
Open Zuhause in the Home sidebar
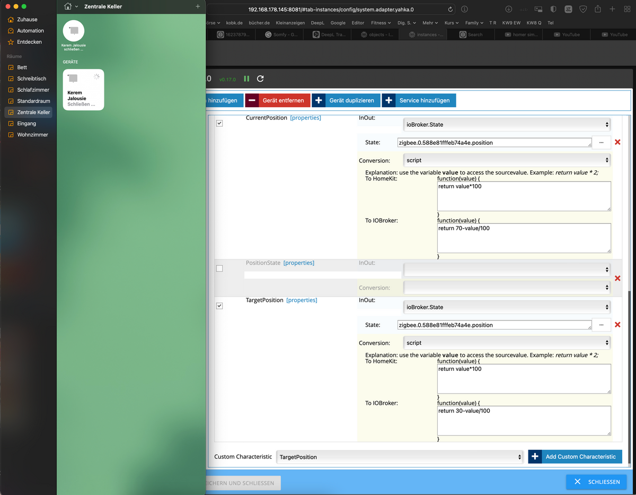click(x=27, y=20)
